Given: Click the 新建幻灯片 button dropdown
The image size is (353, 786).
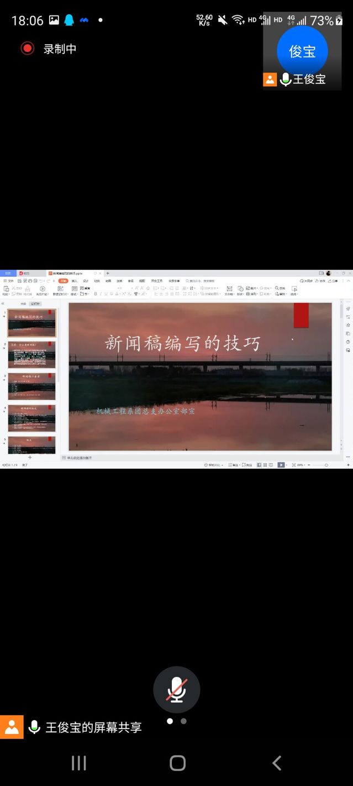Looking at the screenshot, I should click(x=60, y=294).
